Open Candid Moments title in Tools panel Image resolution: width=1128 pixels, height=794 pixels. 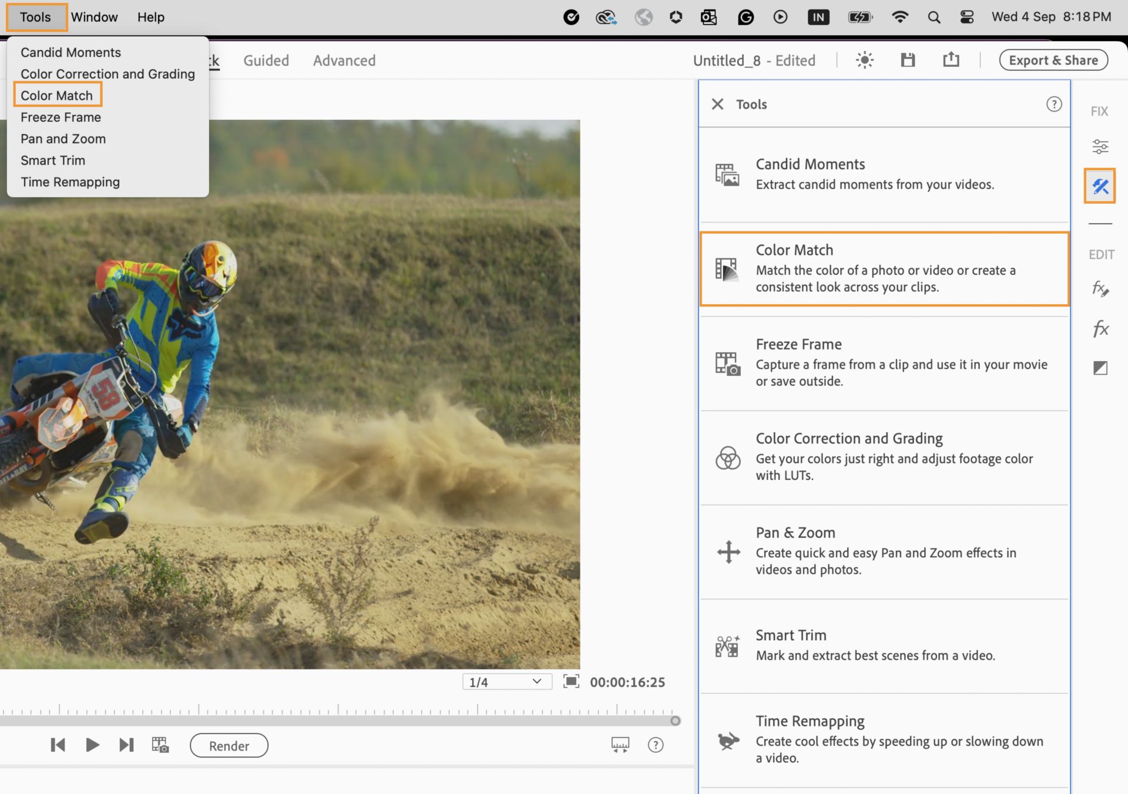pos(810,164)
